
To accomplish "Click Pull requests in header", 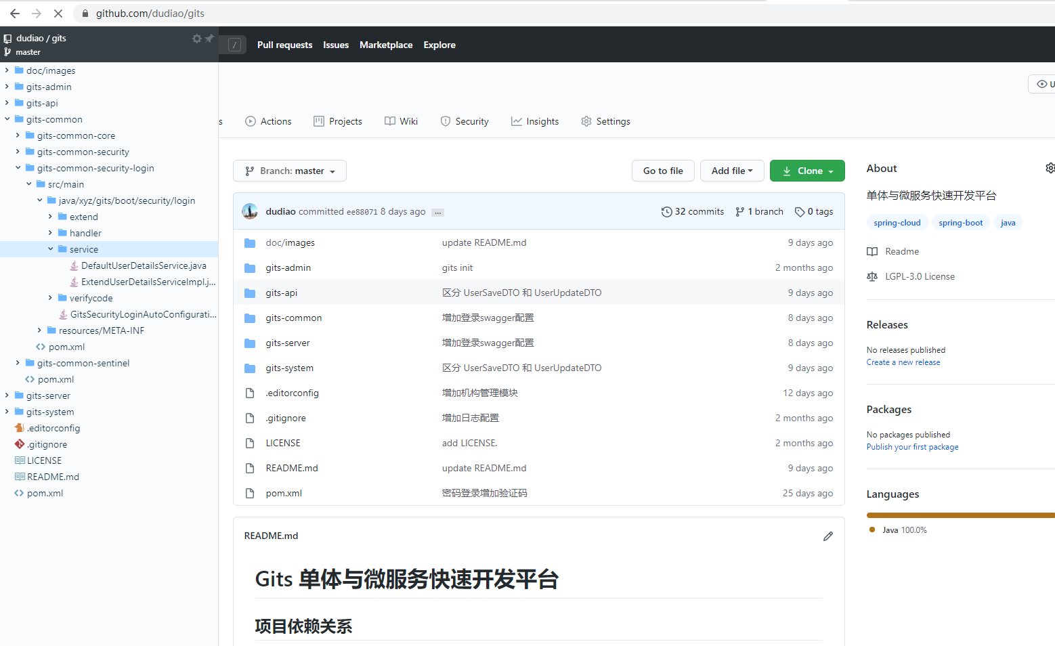I will (x=284, y=45).
